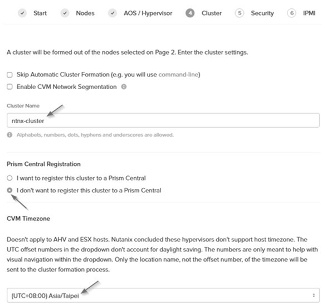Go to the Security step tab
Viewport: 322px width, 305px height.
pyautogui.click(x=262, y=13)
